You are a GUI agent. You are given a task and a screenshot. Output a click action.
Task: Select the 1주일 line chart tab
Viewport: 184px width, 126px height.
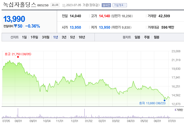click(x=34, y=37)
